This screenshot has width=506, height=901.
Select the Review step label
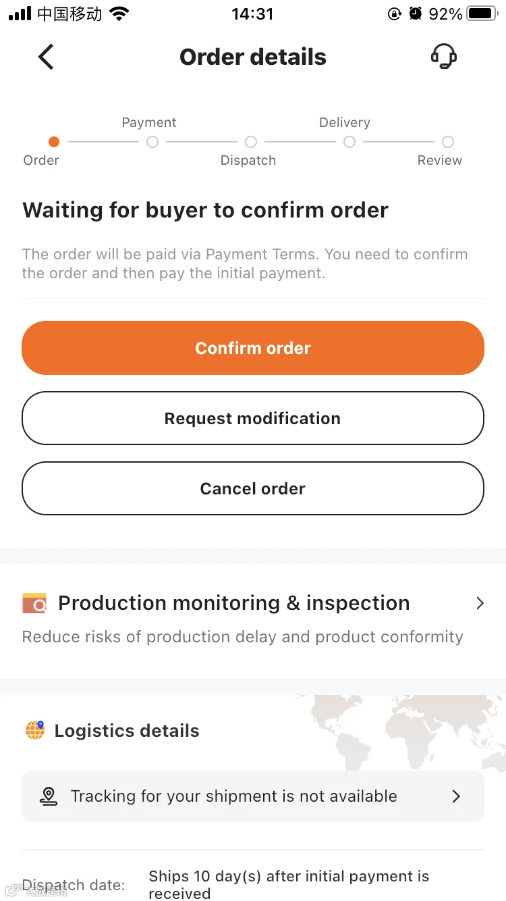tap(440, 160)
